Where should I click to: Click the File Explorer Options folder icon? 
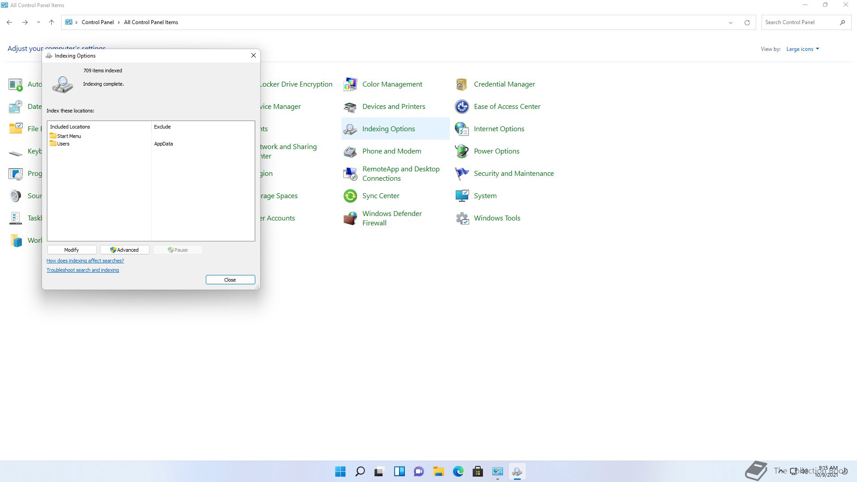[x=16, y=129]
